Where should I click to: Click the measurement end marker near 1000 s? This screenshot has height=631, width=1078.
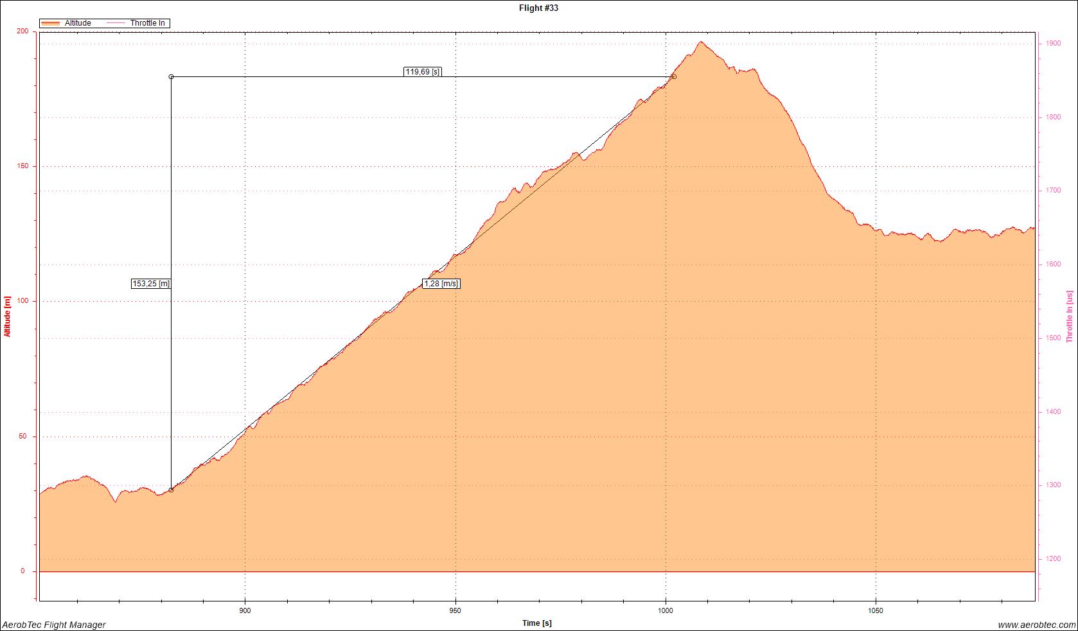(674, 76)
